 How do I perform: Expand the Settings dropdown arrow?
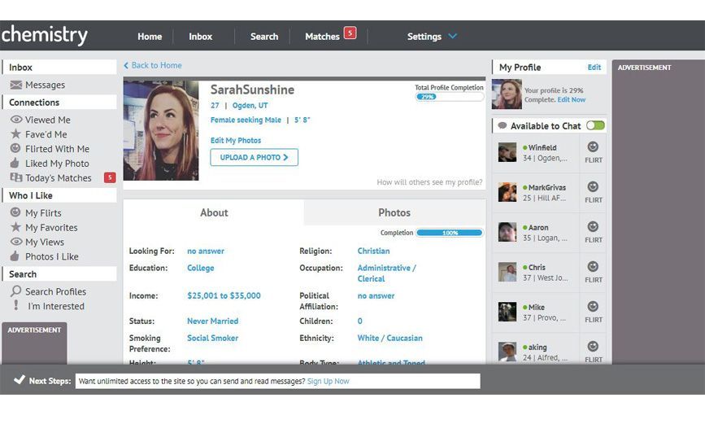click(x=453, y=36)
